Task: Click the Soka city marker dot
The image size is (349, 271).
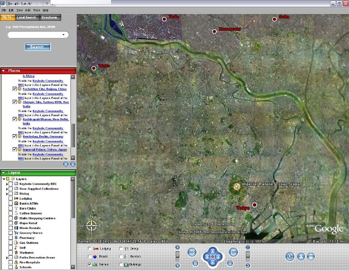Action: coord(275,19)
